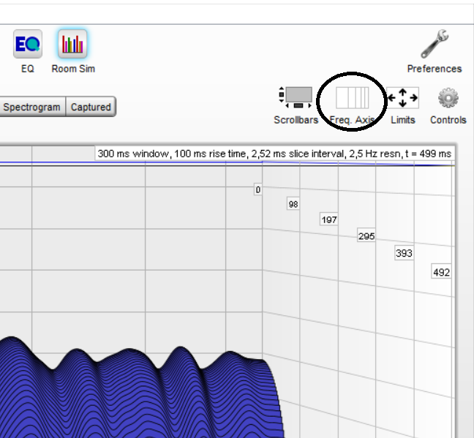Screen dimensions: 474x438
Task: Click the 'Room Sim' text label
Action: 73,69
